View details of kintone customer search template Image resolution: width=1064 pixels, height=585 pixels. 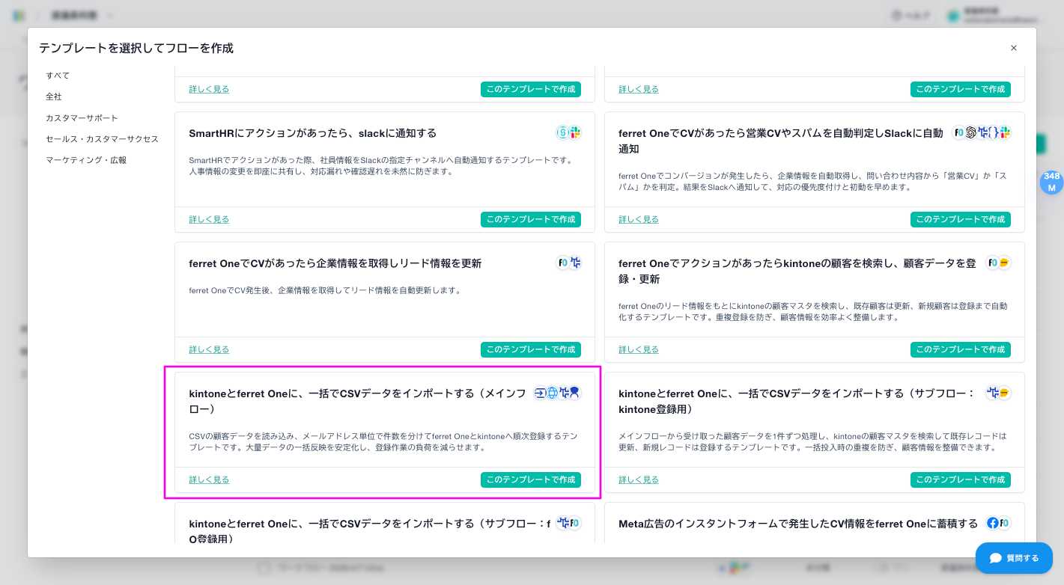click(639, 349)
